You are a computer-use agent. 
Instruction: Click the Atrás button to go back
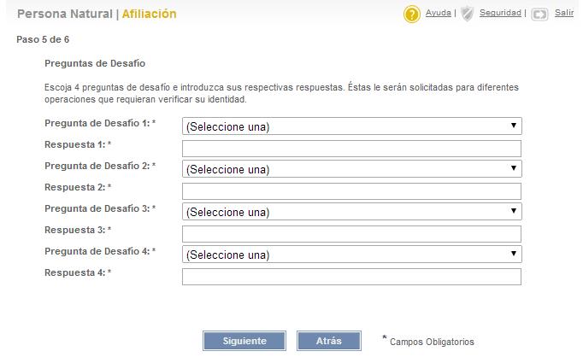[x=328, y=341]
